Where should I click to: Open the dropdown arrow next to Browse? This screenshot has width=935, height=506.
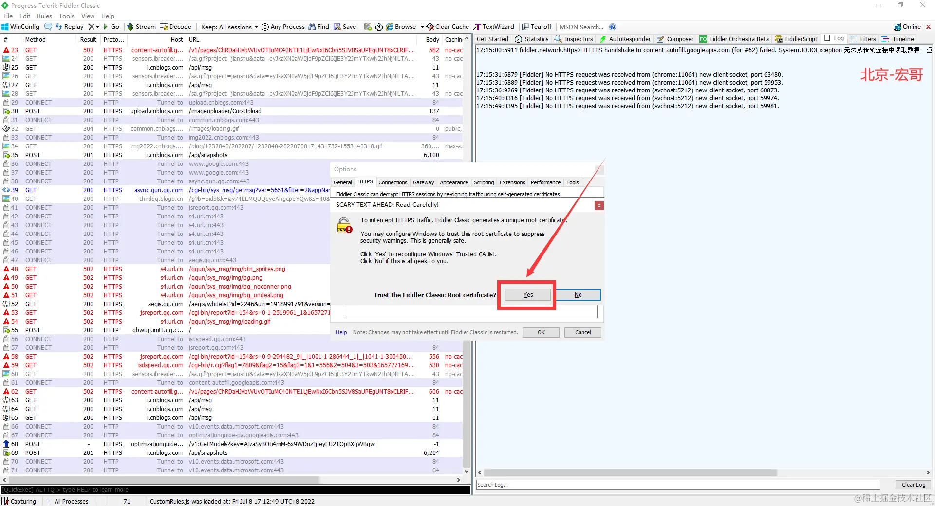(422, 27)
